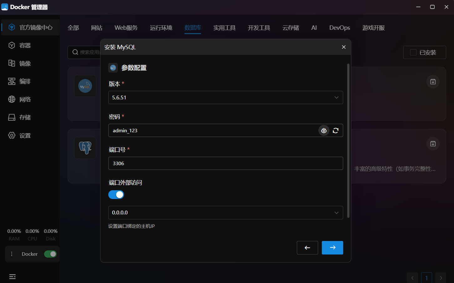The height and width of the screenshot is (283, 454).
Task: Click the MySQL icon beside 参数配置
Action: click(113, 68)
